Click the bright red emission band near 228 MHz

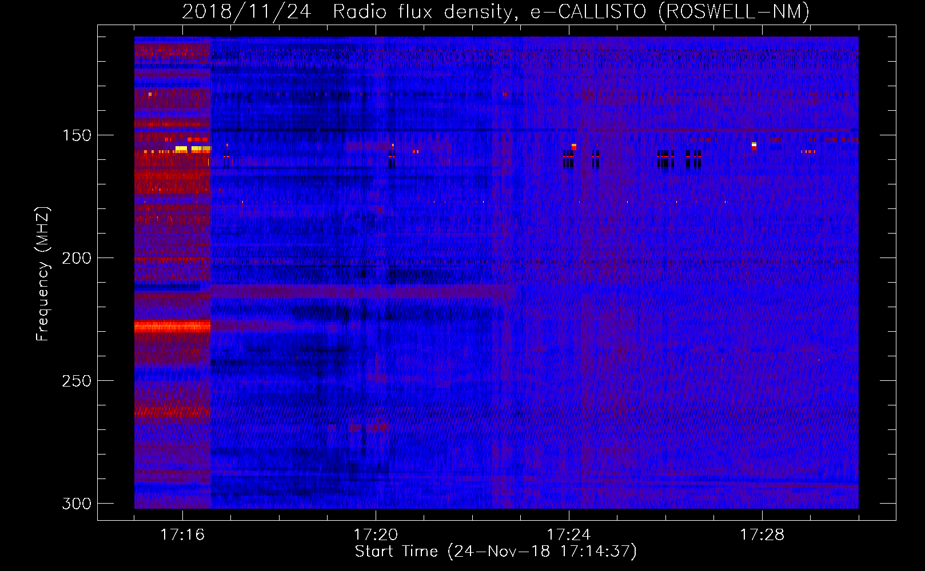172,327
